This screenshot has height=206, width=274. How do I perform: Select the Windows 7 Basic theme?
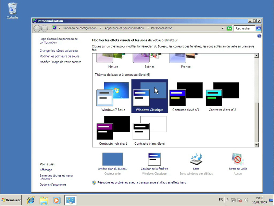113,96
